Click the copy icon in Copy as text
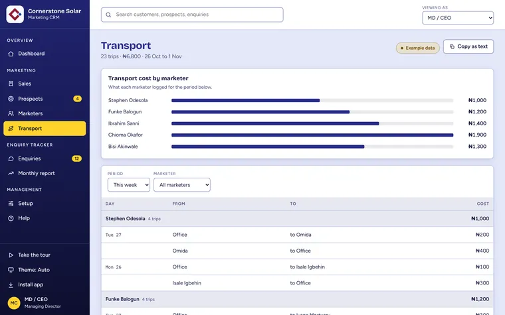The width and height of the screenshot is (505, 315). click(x=452, y=46)
